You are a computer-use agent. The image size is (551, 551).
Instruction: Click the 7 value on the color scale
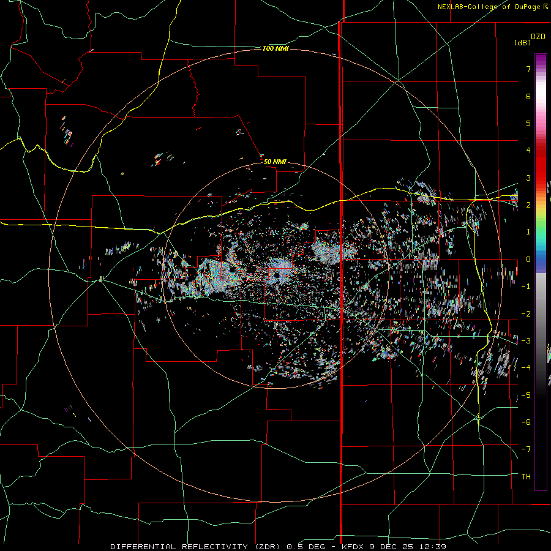tap(528, 69)
